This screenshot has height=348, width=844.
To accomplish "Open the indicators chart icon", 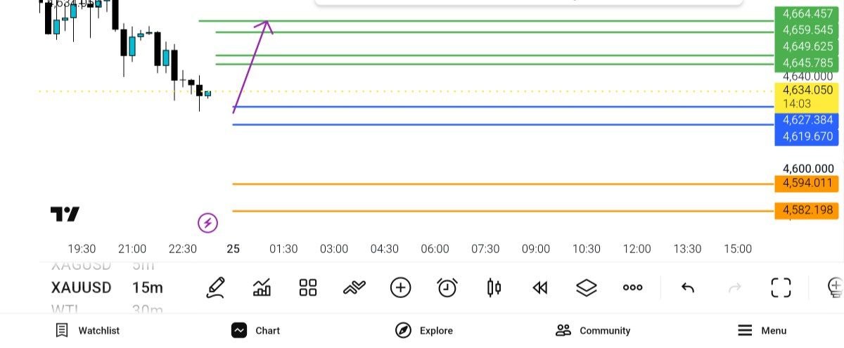I will (x=262, y=288).
